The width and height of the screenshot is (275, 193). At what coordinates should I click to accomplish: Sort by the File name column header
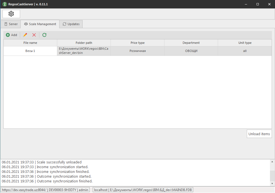tap(30, 43)
